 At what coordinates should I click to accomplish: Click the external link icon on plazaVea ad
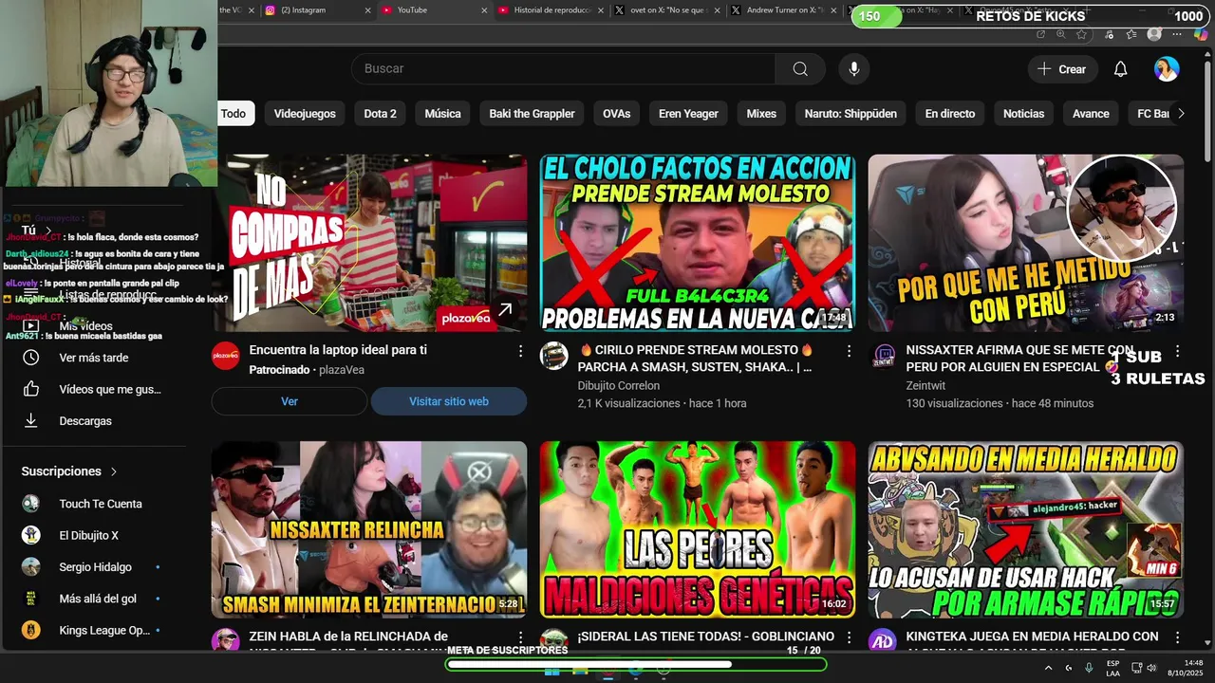(x=505, y=309)
